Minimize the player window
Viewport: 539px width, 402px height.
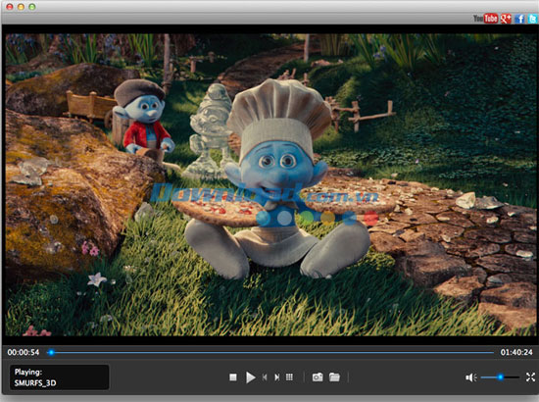21,7
